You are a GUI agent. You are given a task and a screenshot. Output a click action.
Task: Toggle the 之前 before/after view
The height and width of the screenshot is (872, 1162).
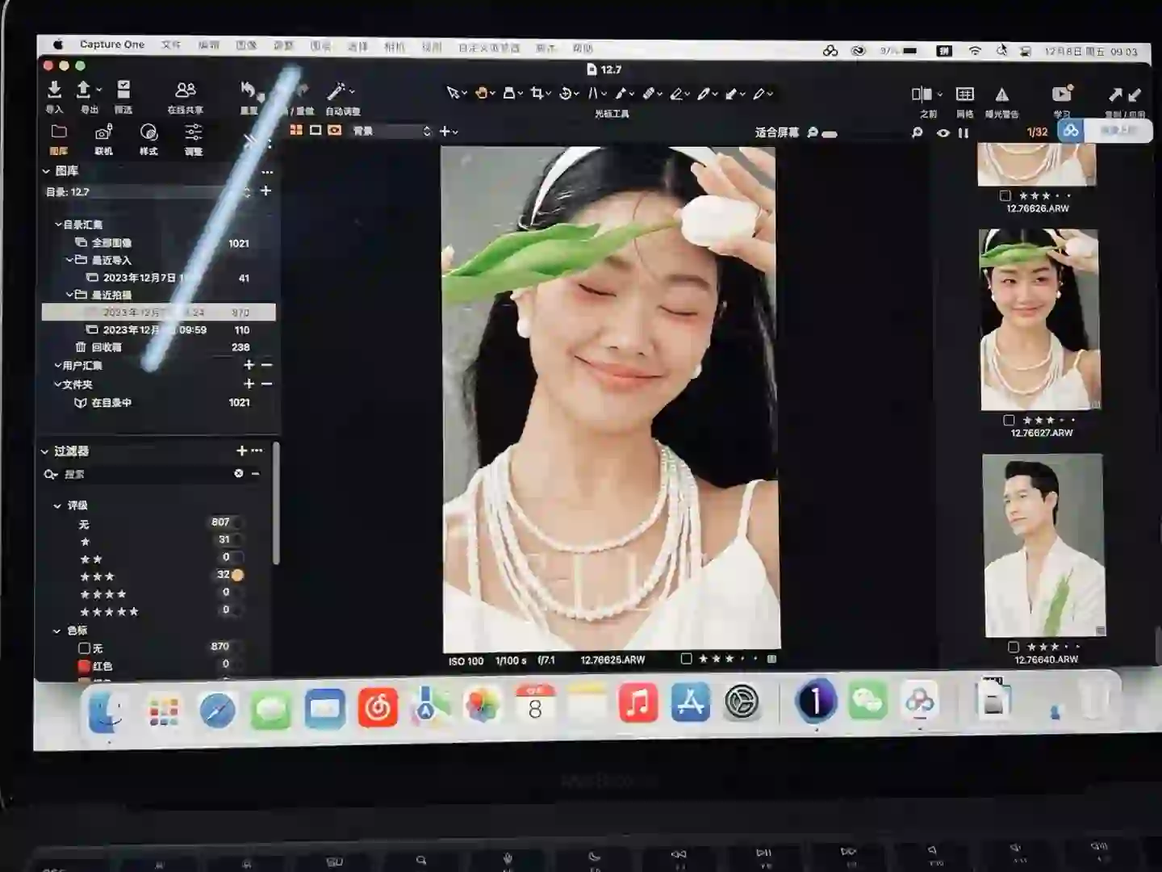[922, 94]
